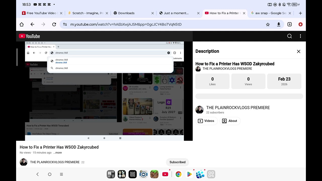Open the PC app in the dock

tap(111, 174)
